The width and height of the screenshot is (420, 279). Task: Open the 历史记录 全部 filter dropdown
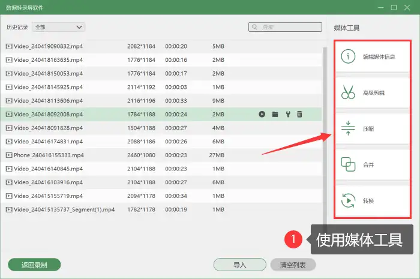pos(59,27)
